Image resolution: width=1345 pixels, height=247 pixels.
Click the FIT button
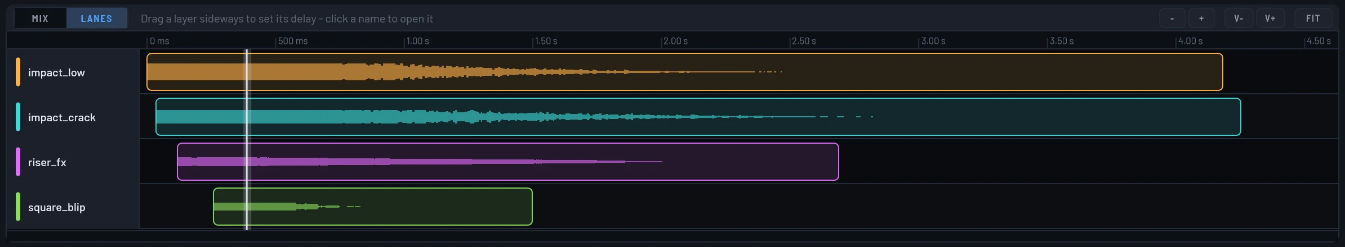1313,19
